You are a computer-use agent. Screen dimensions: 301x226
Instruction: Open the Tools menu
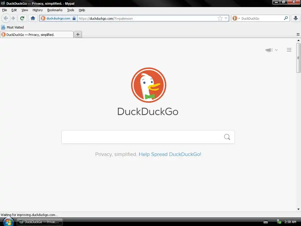[71, 10]
